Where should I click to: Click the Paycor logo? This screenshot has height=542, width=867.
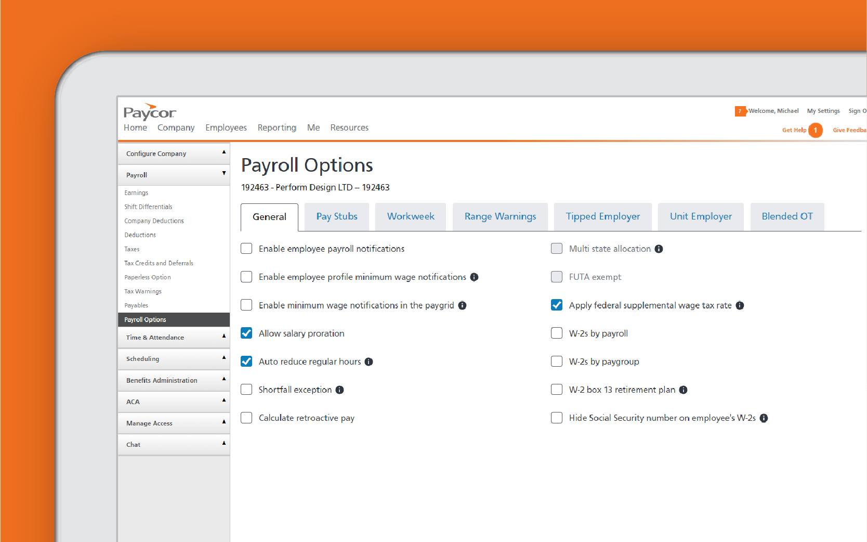click(150, 112)
